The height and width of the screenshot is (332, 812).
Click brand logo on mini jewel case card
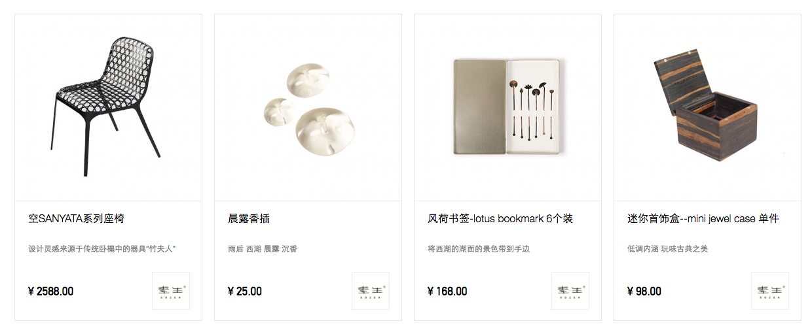(x=770, y=291)
